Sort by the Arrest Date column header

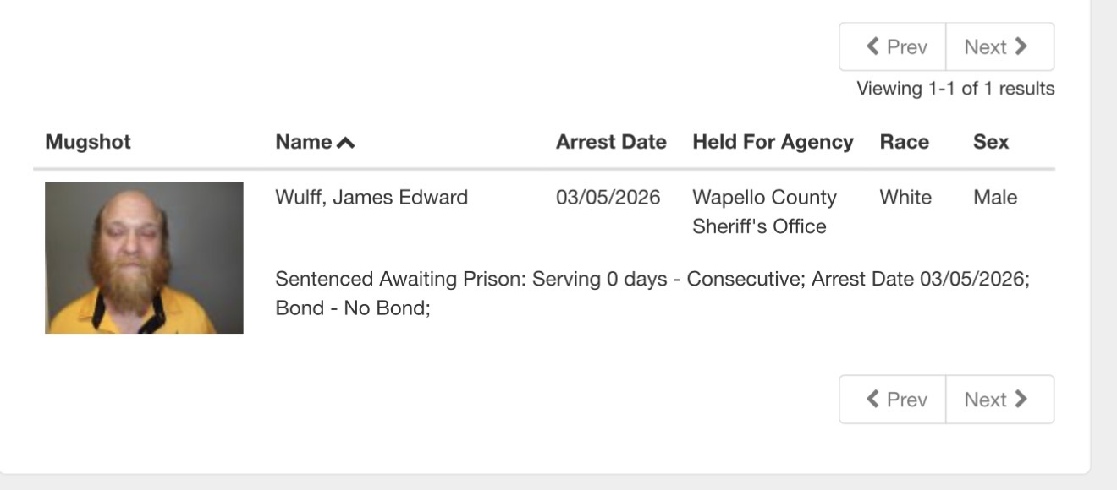(610, 142)
